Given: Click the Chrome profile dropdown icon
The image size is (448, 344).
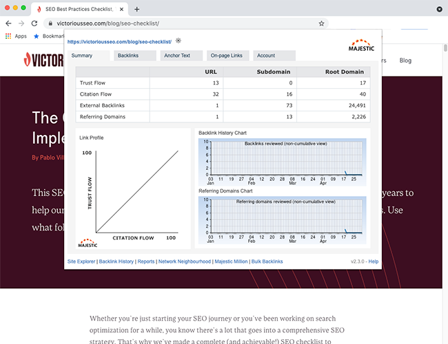Looking at the screenshot, I should click(439, 9).
